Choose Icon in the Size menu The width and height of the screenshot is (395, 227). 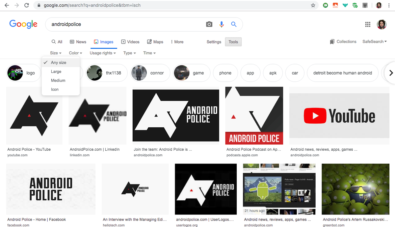pos(61,89)
